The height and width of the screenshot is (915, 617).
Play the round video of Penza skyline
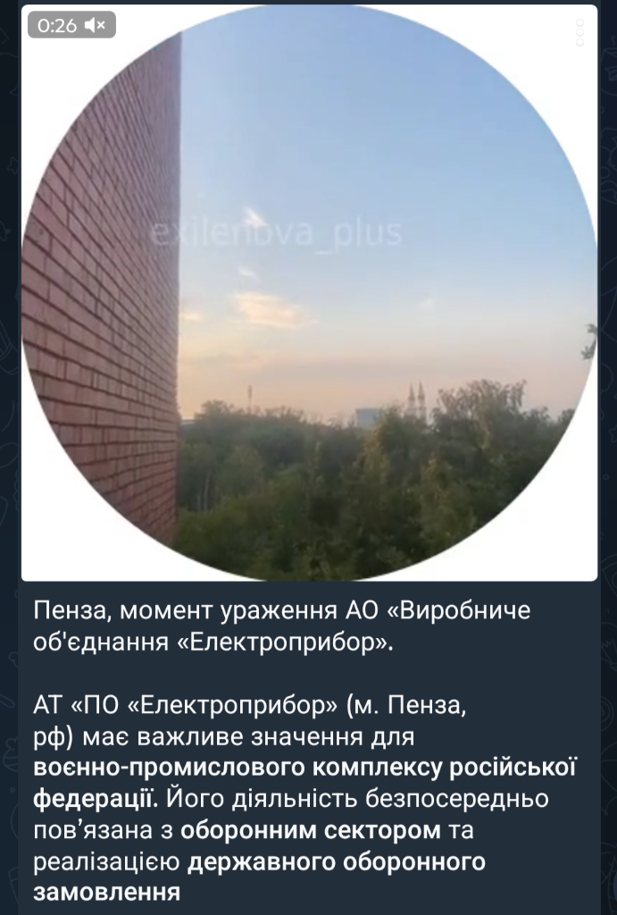pos(309,292)
